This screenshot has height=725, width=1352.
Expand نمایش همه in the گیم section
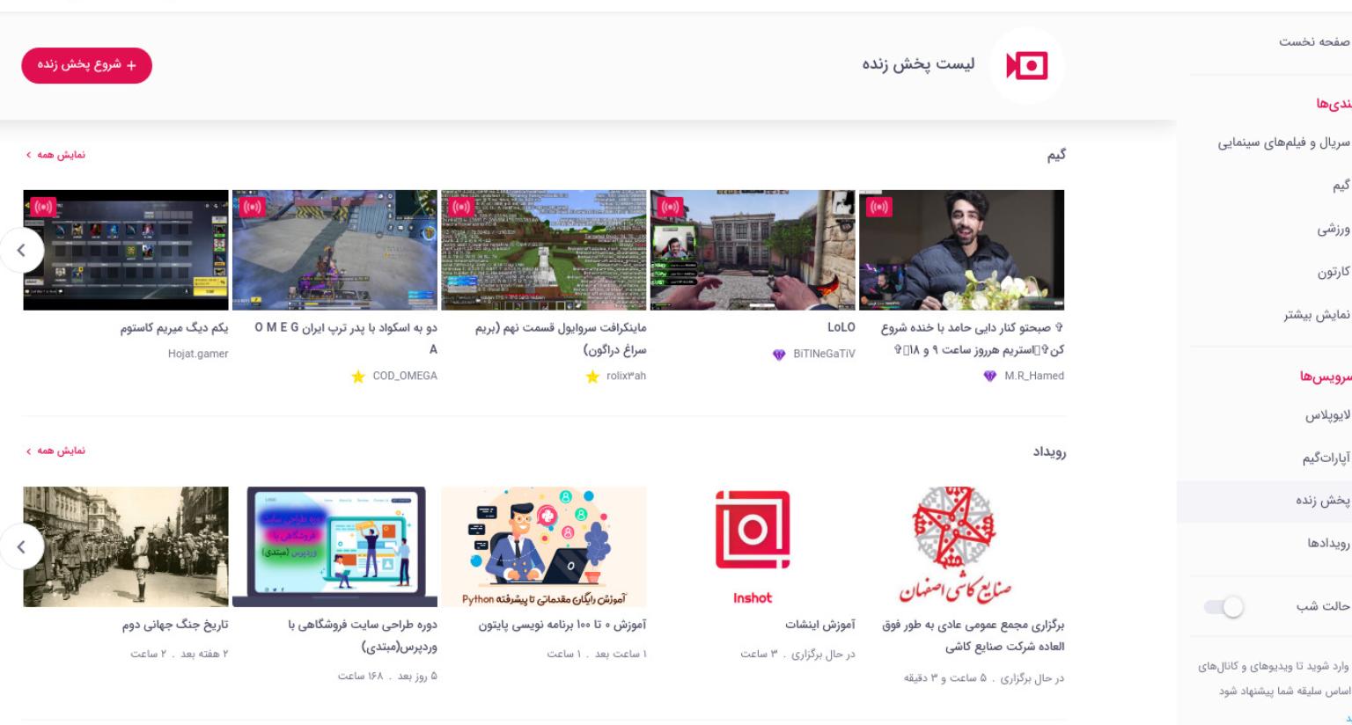55,155
